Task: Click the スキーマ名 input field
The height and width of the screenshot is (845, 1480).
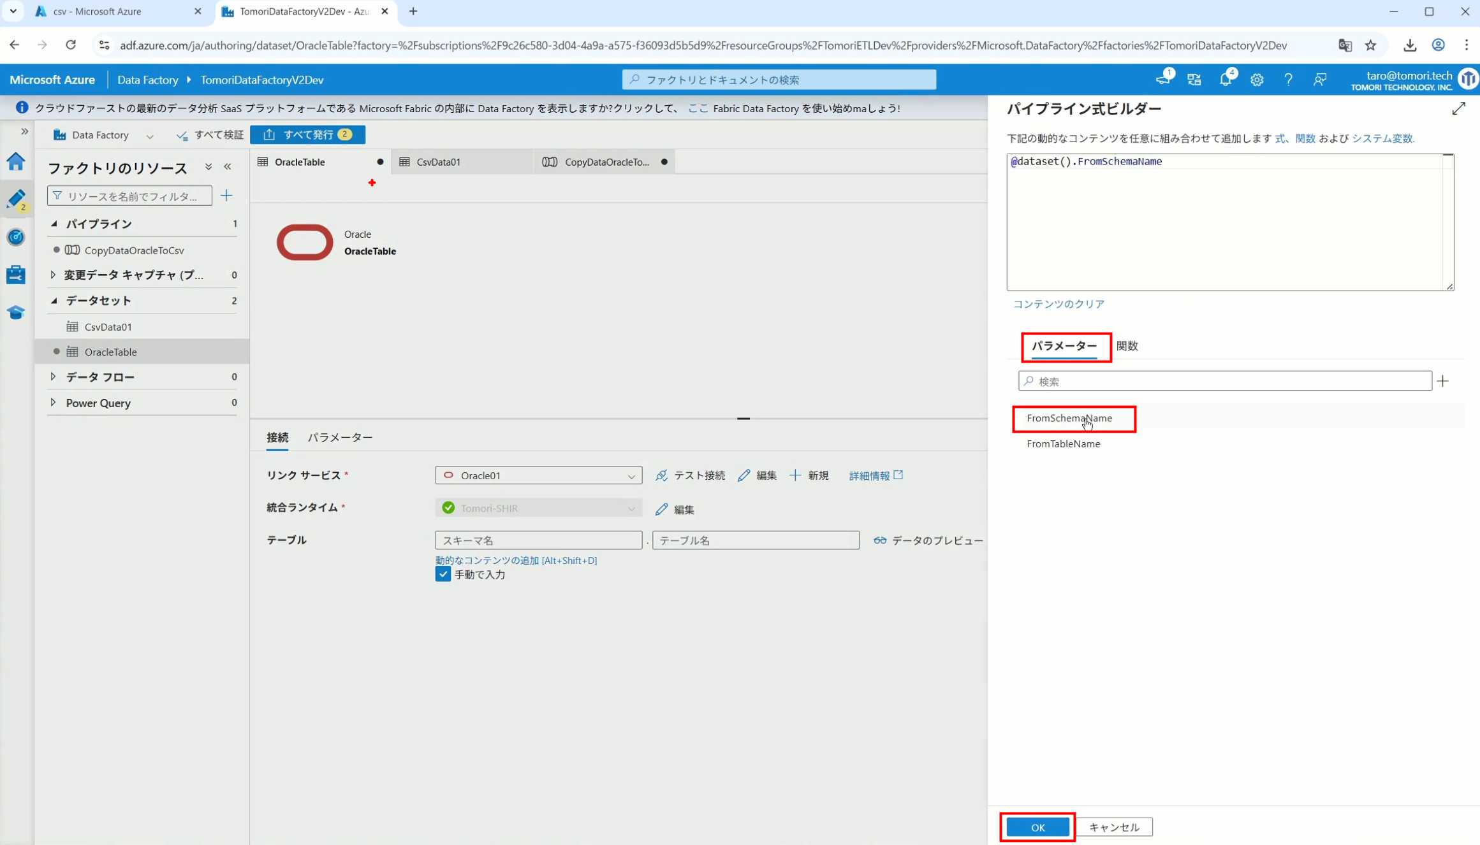Action: coord(538,540)
